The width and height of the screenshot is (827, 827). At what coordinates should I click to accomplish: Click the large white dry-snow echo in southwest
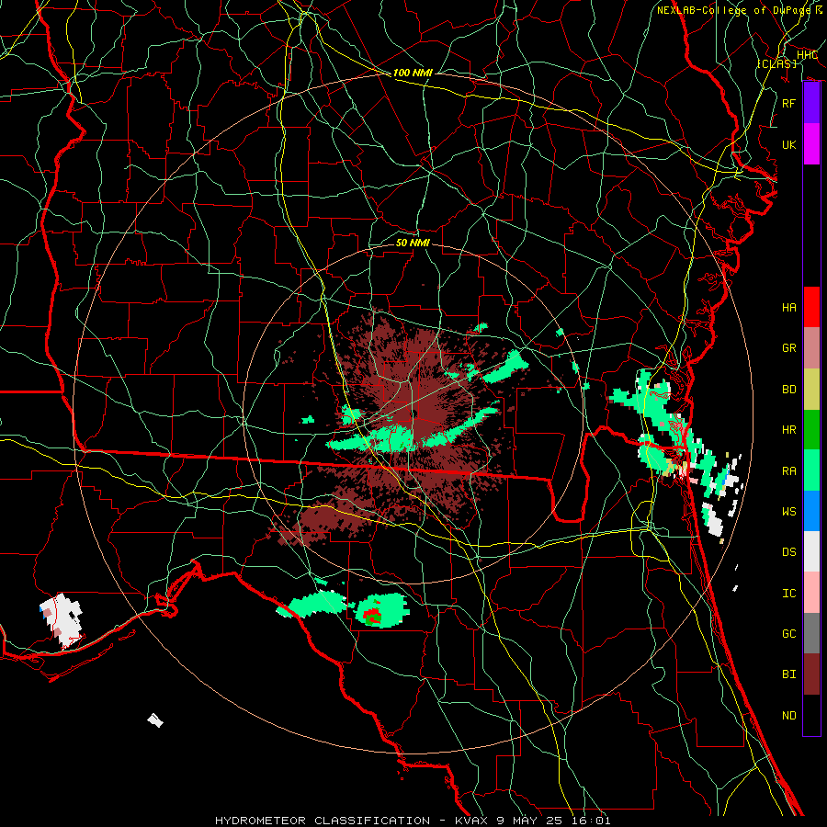62,619
